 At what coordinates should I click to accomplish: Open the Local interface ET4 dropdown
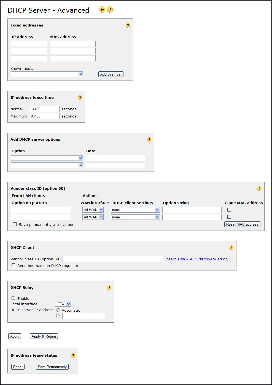click(63, 304)
